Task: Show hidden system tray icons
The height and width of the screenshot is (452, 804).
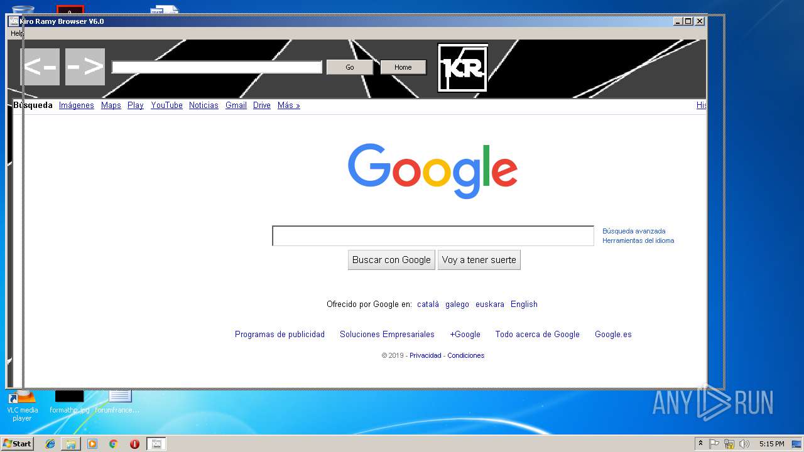Action: [x=700, y=444]
